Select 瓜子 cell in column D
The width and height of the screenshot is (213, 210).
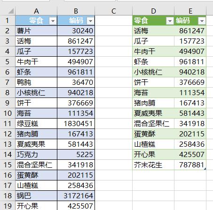point(153,41)
